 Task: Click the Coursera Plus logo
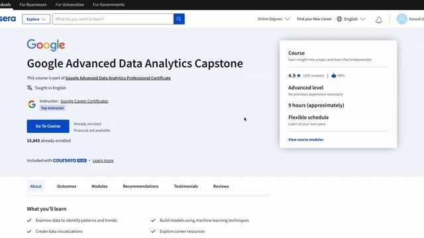click(70, 160)
